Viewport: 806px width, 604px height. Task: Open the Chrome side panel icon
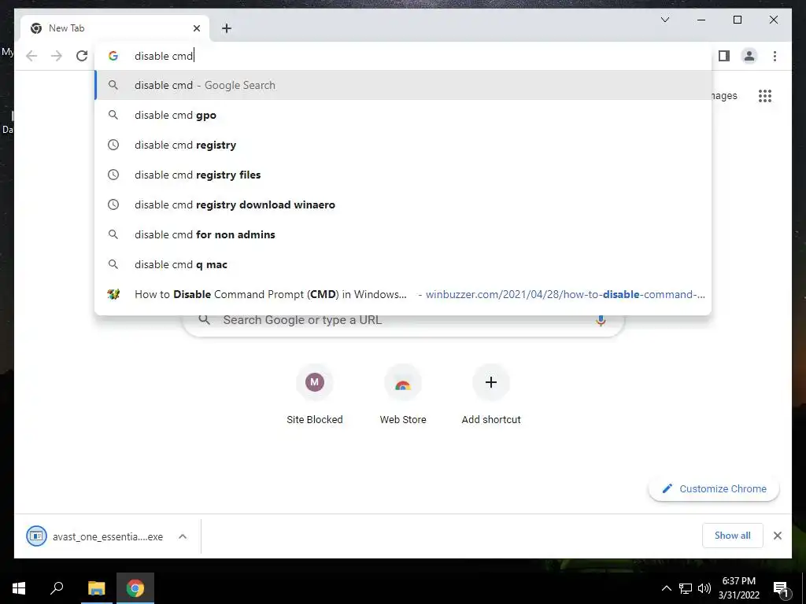pos(724,56)
